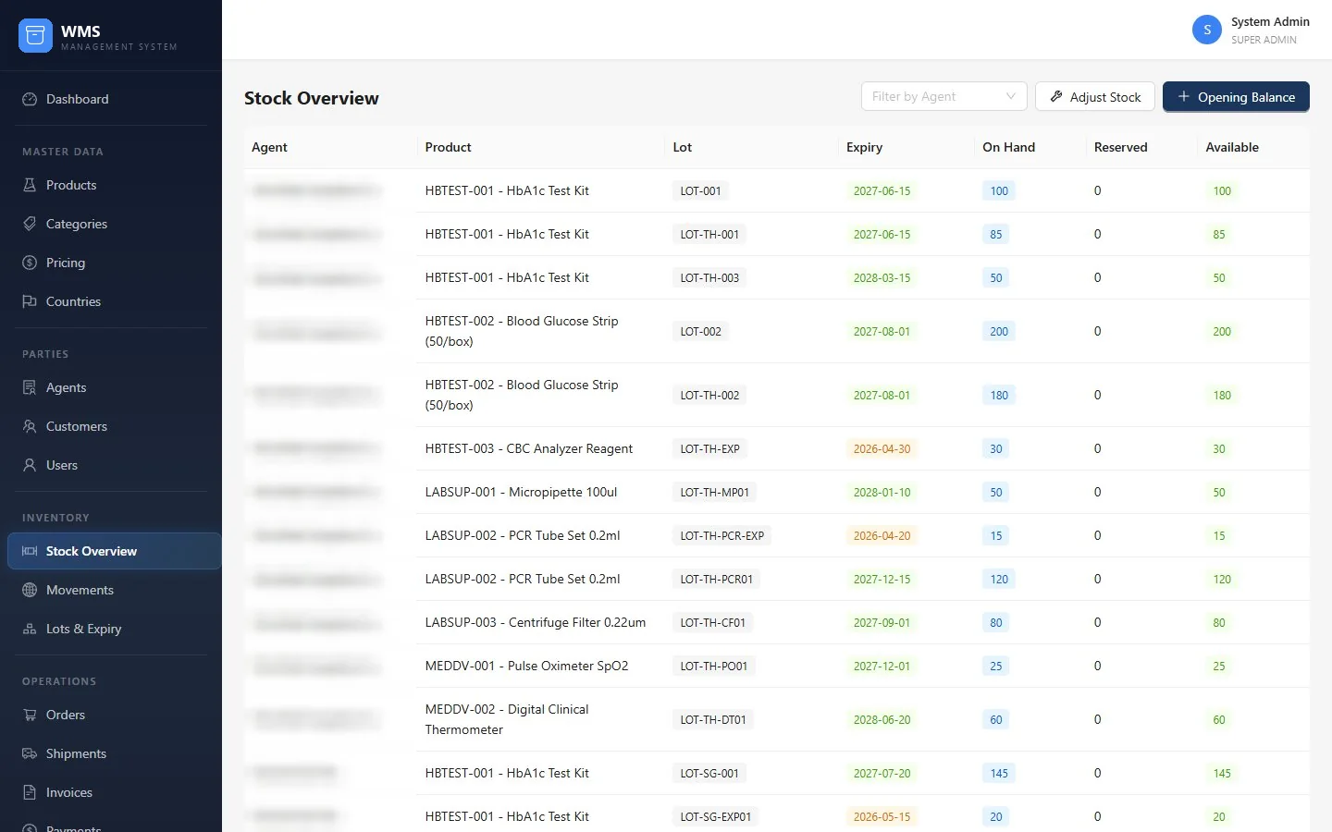Click the Shipments truck icon
The height and width of the screenshot is (832, 1332).
(30, 753)
